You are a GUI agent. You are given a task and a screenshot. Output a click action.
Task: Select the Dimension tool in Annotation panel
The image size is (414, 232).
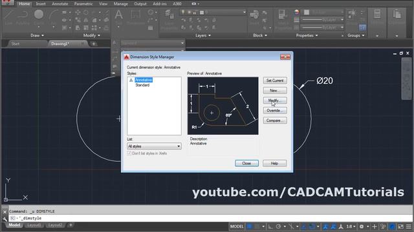[135, 17]
